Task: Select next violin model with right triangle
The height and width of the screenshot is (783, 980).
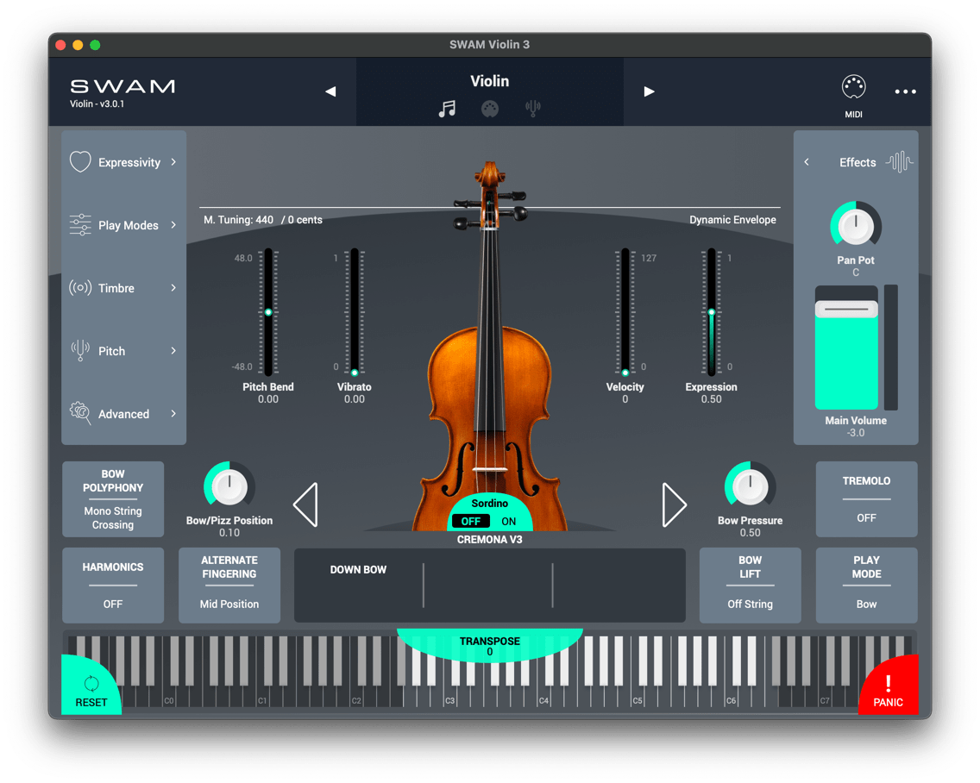Action: click(x=675, y=504)
